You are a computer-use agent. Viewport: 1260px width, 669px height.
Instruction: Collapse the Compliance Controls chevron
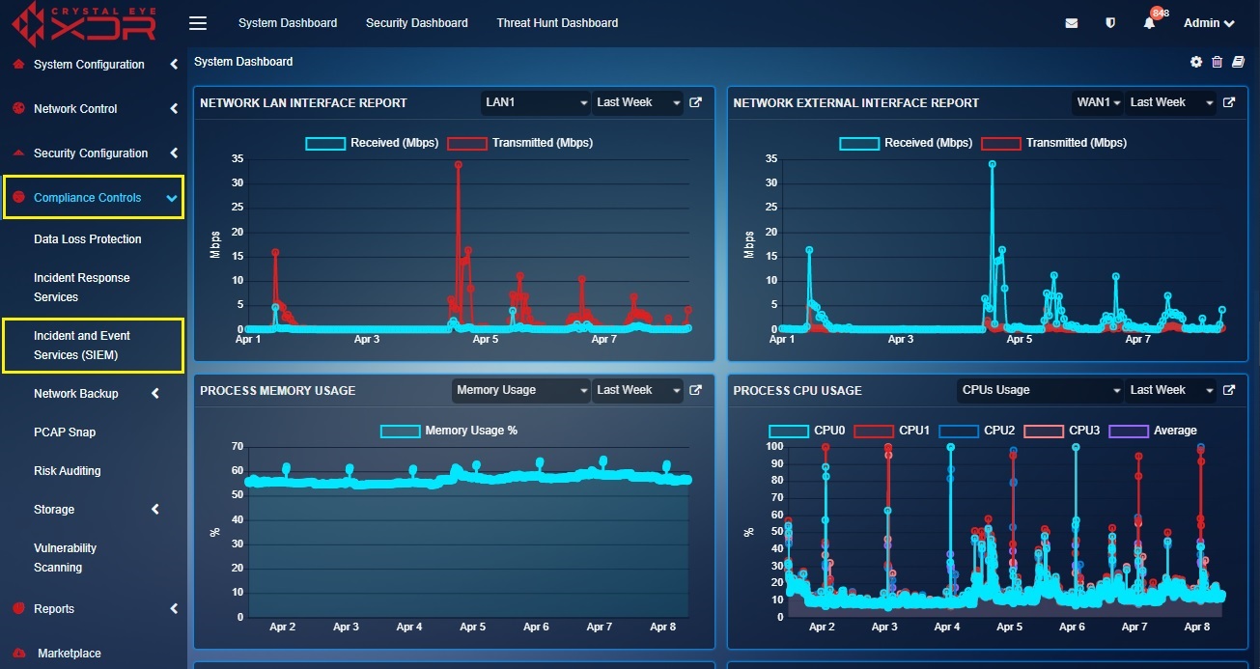click(172, 198)
